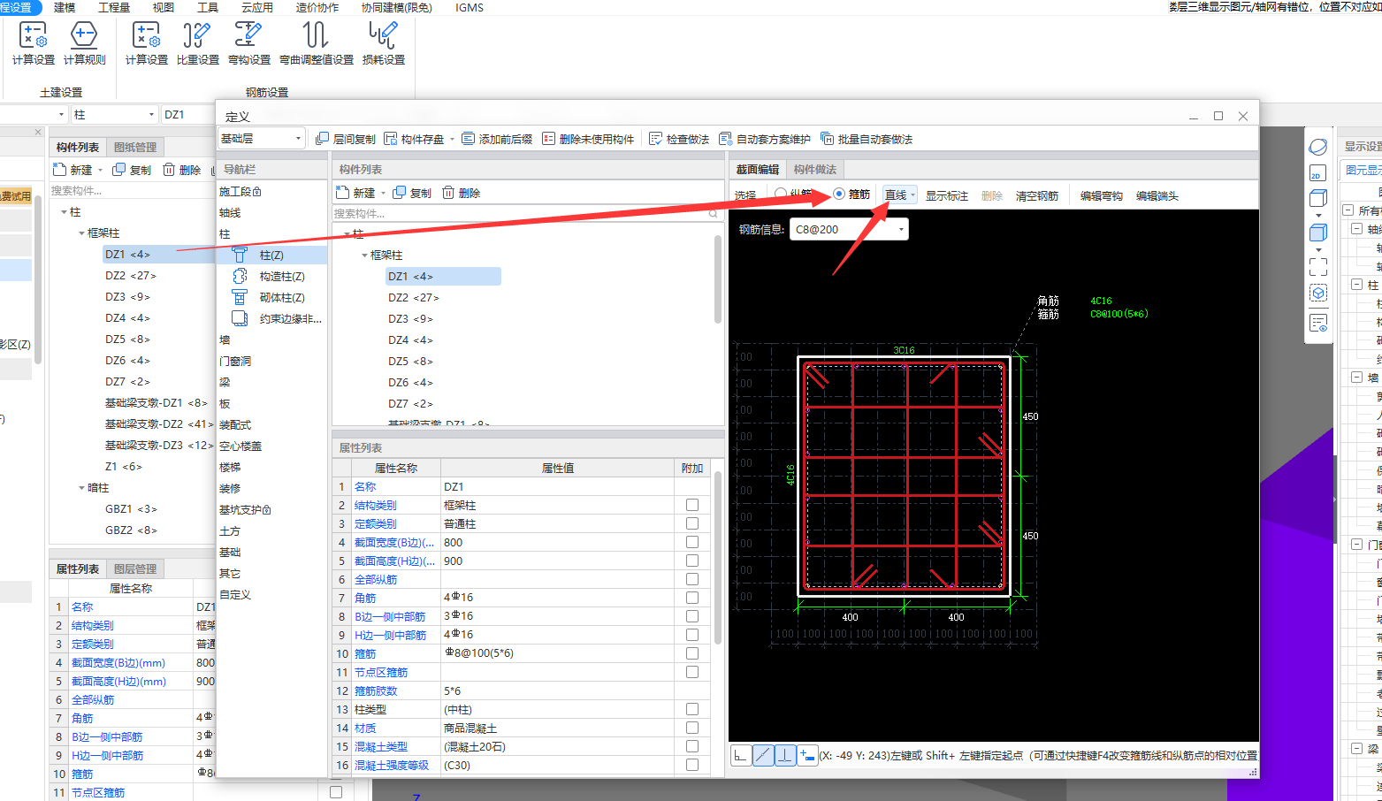The height and width of the screenshot is (801, 1382).
Task: Open 计算设置 icon in 钢筋设置 group
Action: click(x=146, y=42)
